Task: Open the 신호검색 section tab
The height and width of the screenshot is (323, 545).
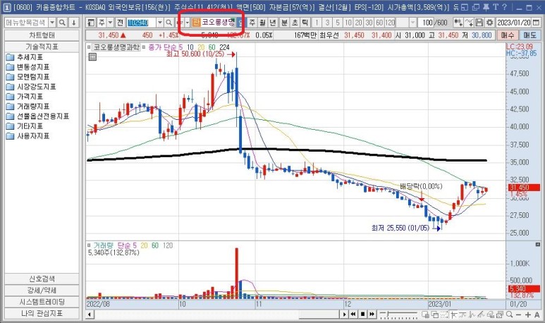Action: tap(42, 279)
